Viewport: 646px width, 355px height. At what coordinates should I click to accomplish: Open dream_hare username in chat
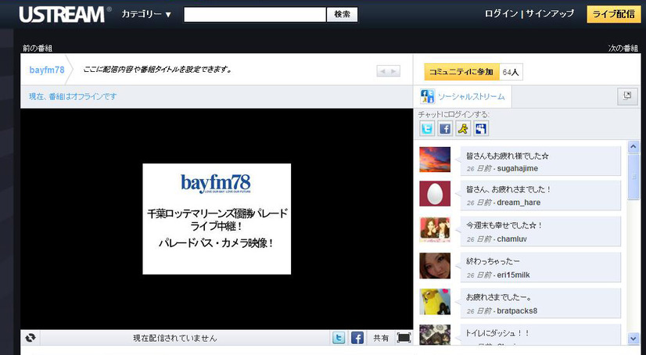(519, 203)
